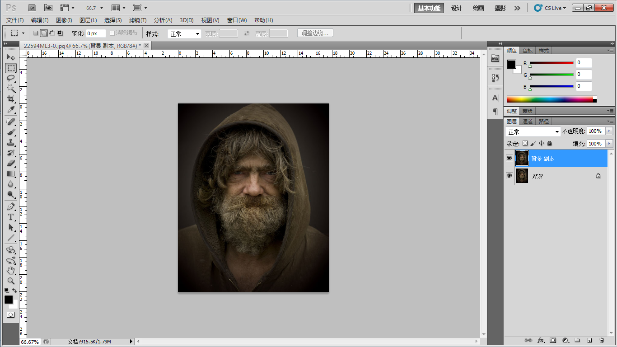The height and width of the screenshot is (347, 617).
Task: Select the Dodge tool
Action: pos(11,194)
